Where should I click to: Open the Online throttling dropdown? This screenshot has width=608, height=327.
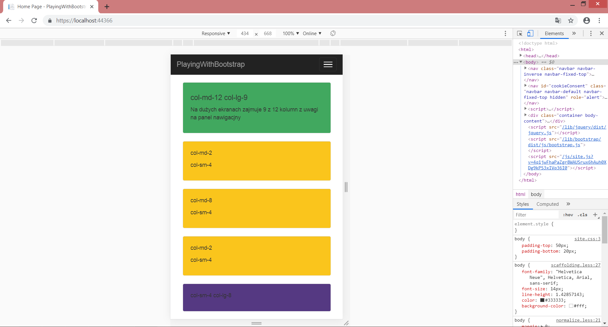point(312,34)
